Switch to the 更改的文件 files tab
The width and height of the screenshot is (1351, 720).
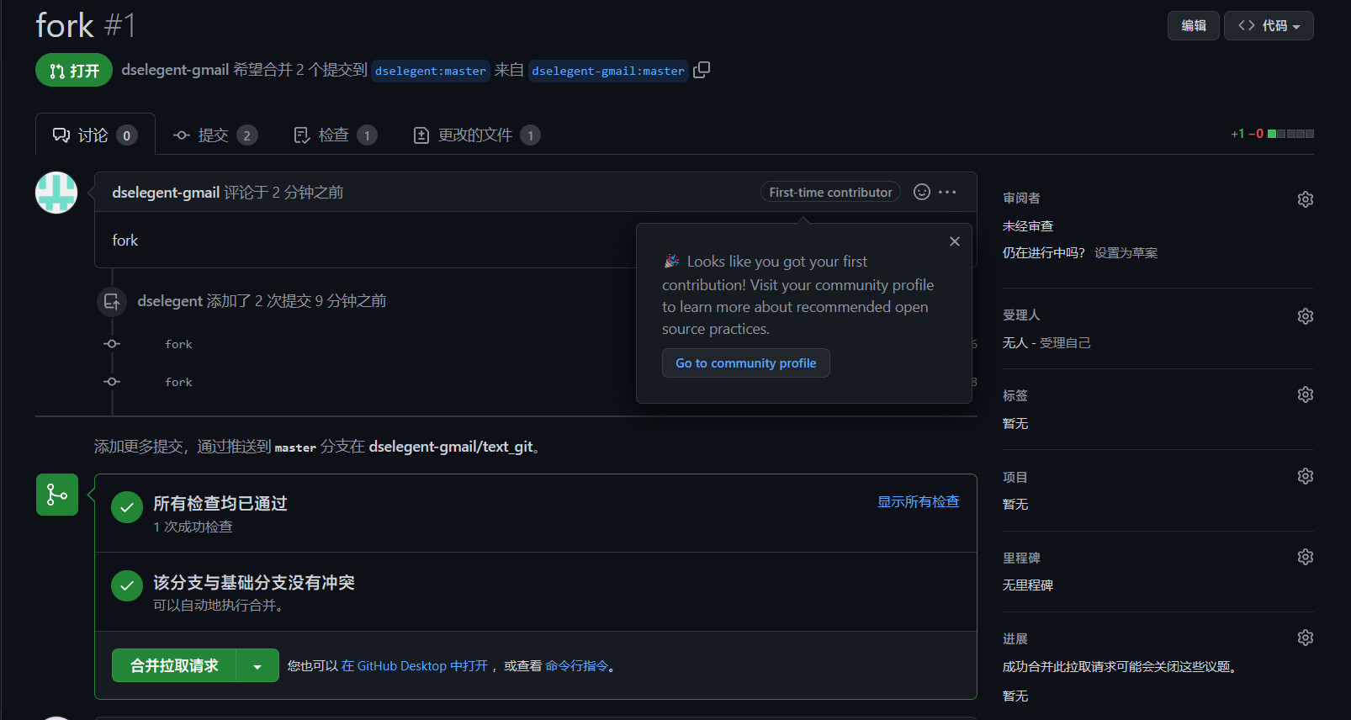(477, 135)
